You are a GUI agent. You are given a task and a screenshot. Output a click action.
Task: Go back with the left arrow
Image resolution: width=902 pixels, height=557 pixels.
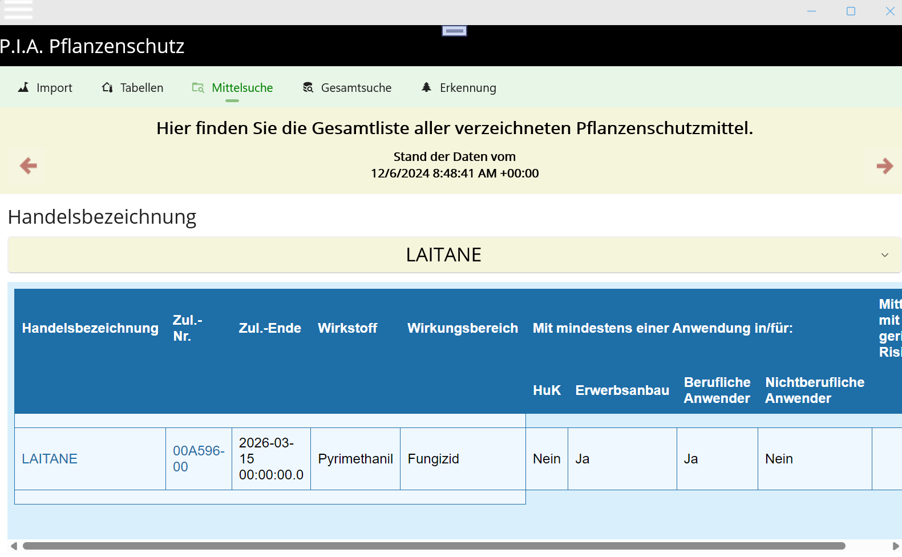[x=28, y=166]
